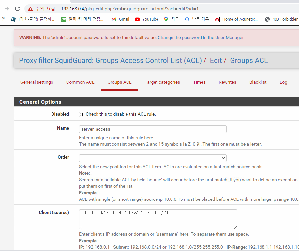Screen dimensions: 299x251
Task: Check the Disabled ACL rule checkbox
Action: coord(81,114)
